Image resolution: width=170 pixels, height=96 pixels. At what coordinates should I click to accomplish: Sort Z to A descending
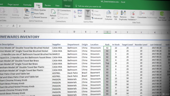point(75,17)
